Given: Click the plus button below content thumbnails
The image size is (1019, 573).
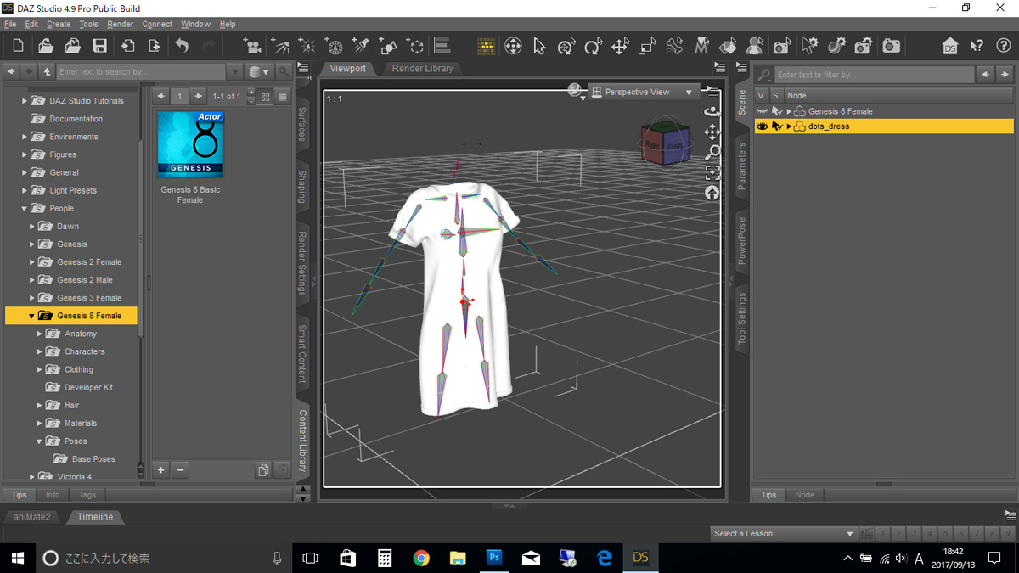Looking at the screenshot, I should click(161, 470).
